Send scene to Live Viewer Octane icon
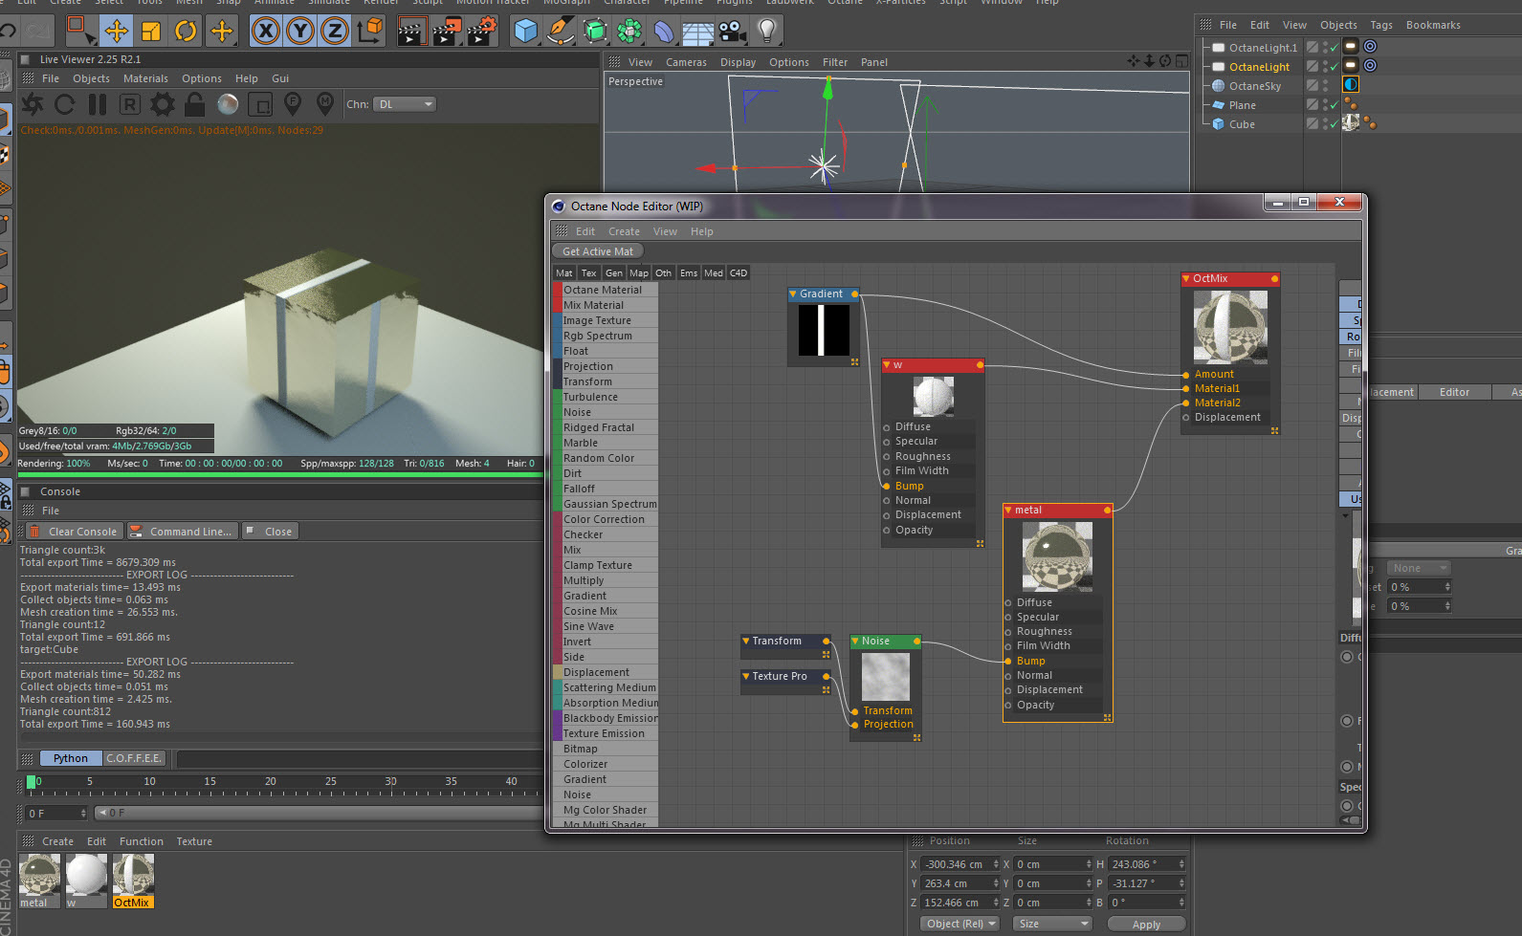 coord(32,103)
